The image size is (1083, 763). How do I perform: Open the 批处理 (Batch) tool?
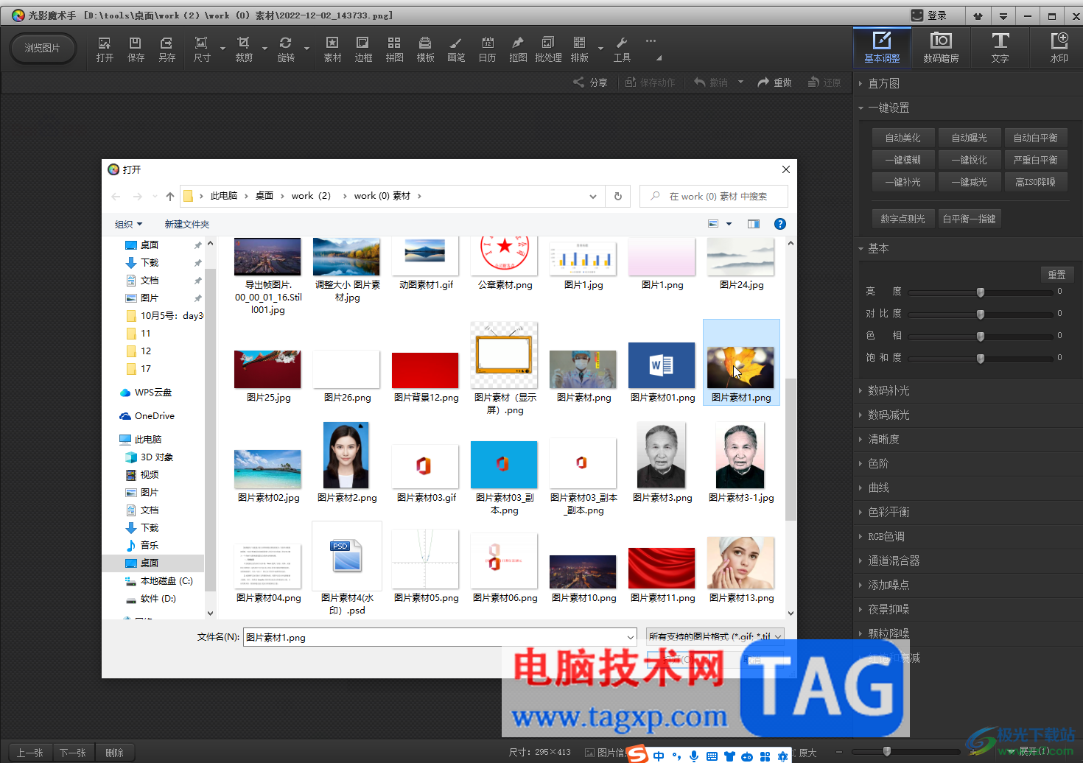[x=548, y=49]
